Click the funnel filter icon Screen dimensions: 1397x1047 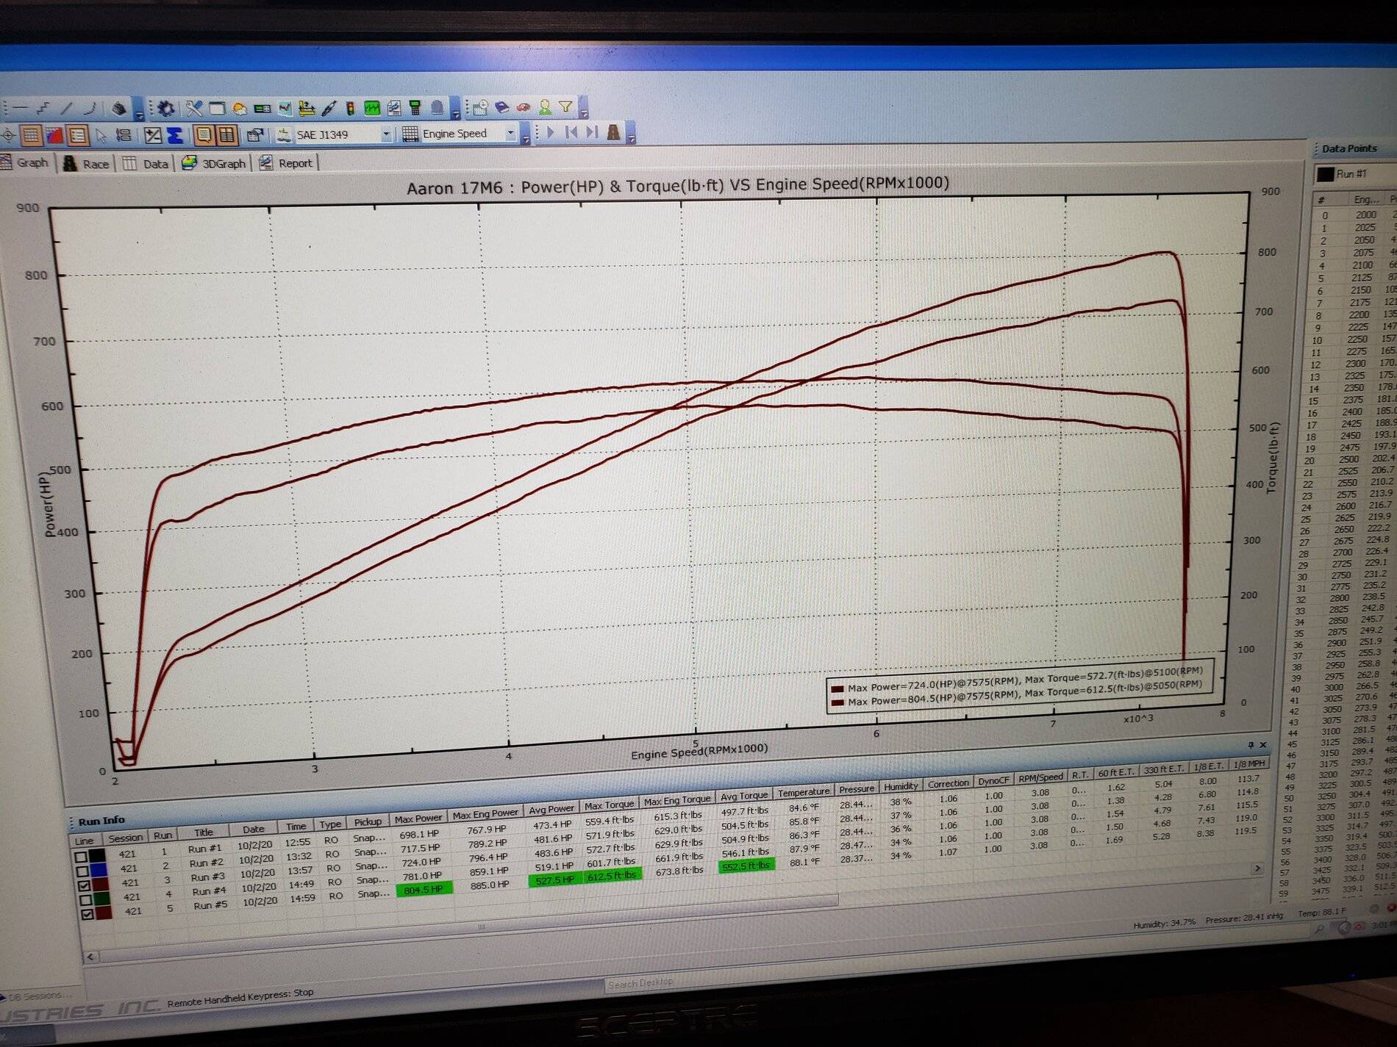click(x=565, y=107)
